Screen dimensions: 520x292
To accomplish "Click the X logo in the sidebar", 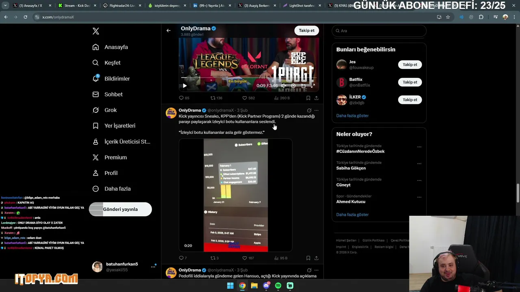I will (96, 31).
